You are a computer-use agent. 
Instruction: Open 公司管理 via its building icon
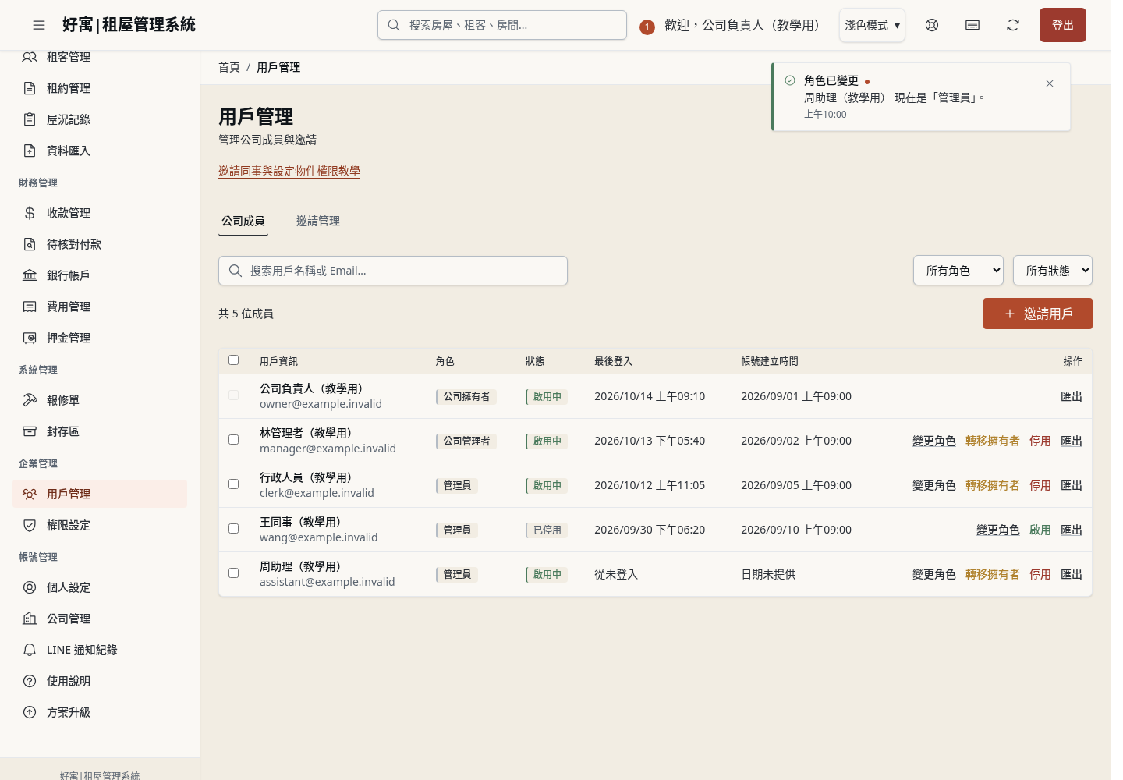pyautogui.click(x=30, y=619)
